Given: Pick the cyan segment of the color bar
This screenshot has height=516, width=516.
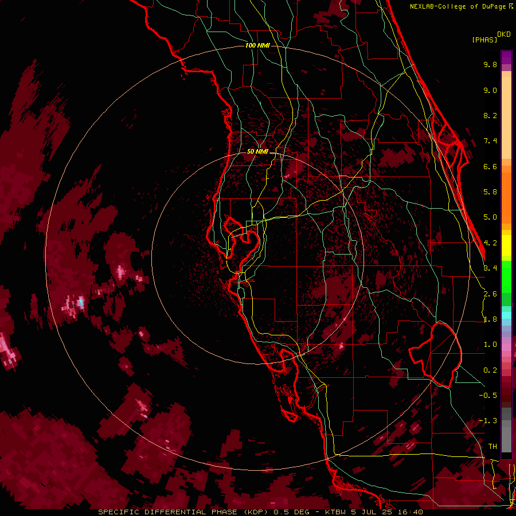Looking at the screenshot, I should [x=506, y=315].
